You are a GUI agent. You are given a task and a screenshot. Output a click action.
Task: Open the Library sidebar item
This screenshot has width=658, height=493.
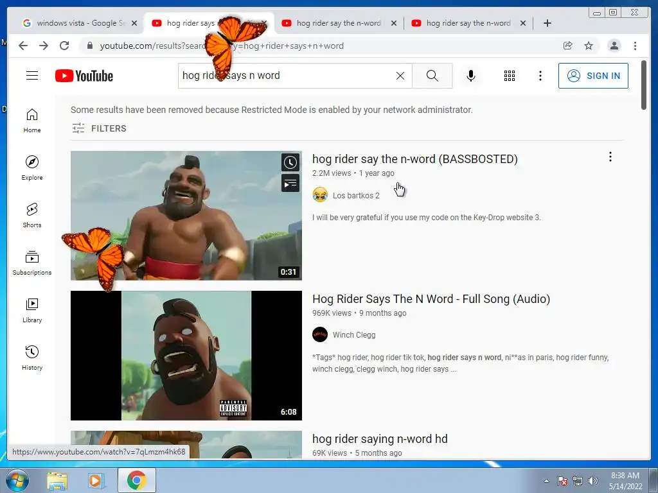[32, 310]
